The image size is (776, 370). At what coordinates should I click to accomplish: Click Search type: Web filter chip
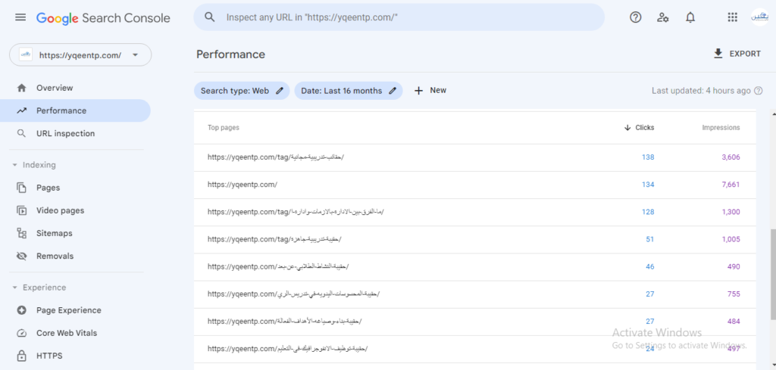pyautogui.click(x=242, y=91)
